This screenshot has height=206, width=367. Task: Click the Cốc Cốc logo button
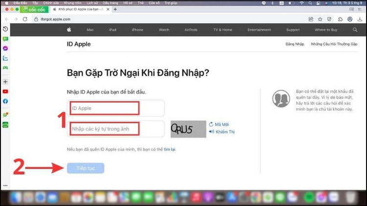(35, 9)
